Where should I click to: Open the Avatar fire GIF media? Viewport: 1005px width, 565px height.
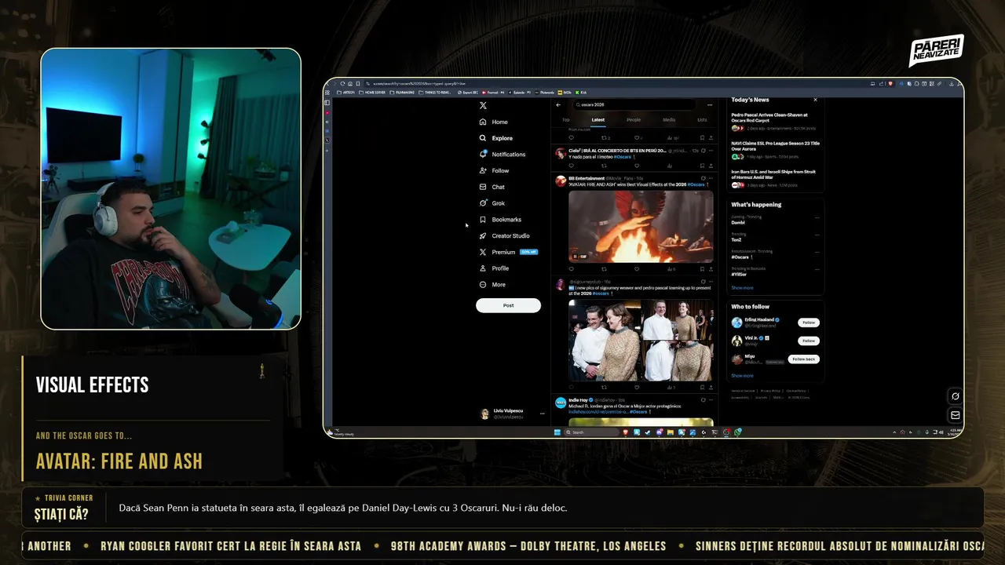click(641, 226)
